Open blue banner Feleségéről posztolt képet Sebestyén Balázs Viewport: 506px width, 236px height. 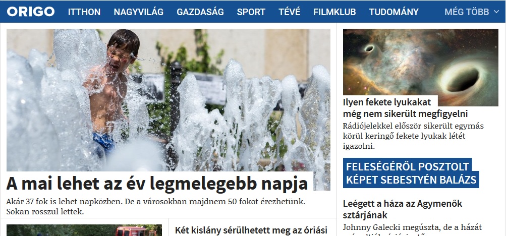[x=411, y=173]
